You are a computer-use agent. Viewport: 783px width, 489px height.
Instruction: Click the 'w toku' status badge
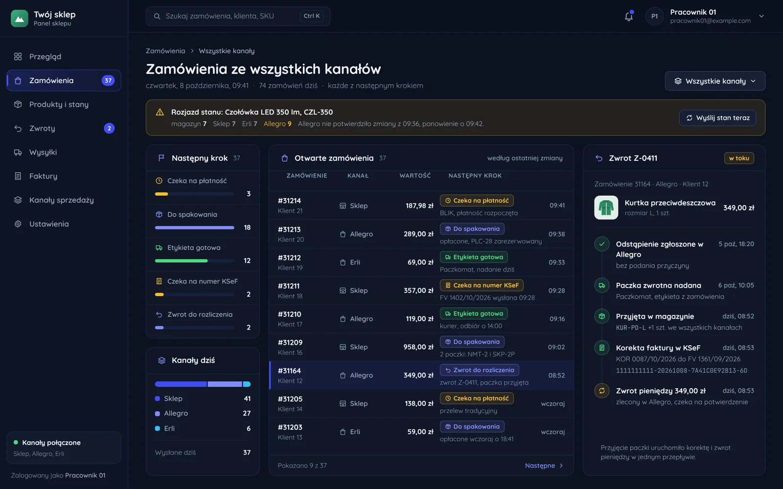click(739, 158)
